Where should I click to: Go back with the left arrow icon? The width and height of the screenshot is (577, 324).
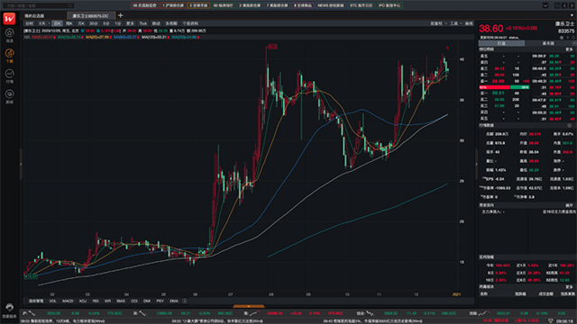[x=565, y=5]
